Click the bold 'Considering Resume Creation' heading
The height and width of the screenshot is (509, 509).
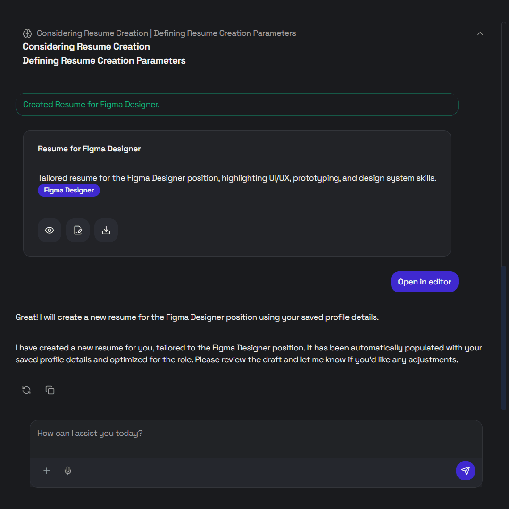point(86,47)
